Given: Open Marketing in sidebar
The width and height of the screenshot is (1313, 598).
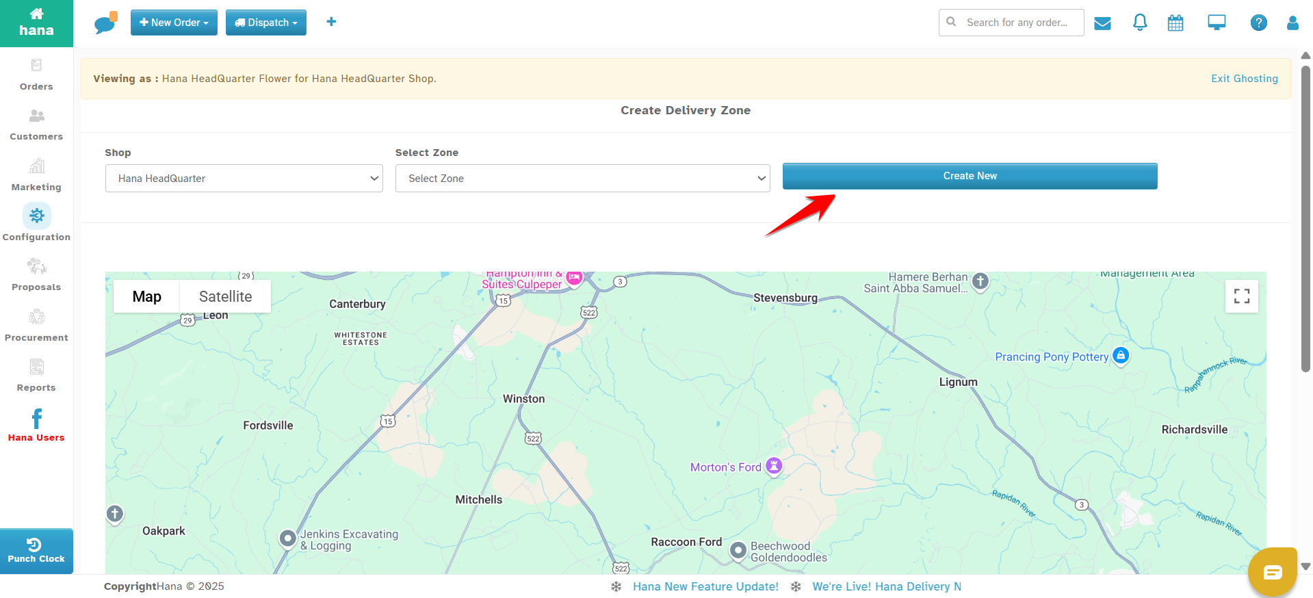Looking at the screenshot, I should (36, 175).
